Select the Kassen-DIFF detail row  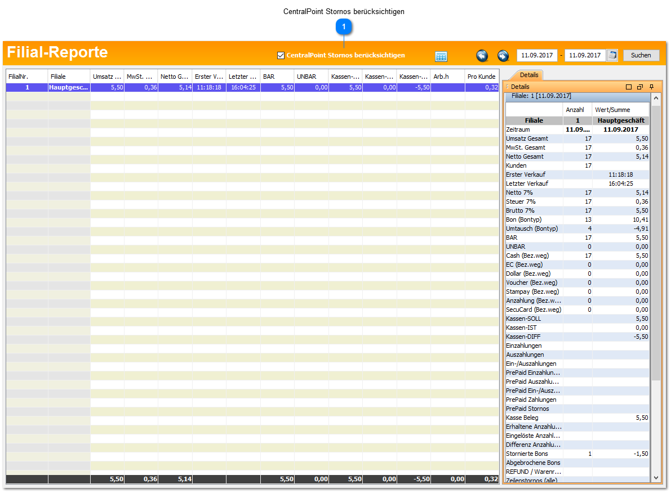pyautogui.click(x=577, y=337)
